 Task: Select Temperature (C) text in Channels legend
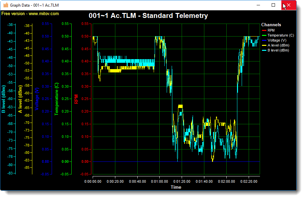point(281,35)
